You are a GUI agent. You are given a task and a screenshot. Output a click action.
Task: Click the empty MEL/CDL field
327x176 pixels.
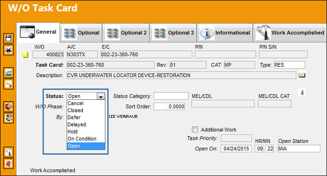point(223,104)
